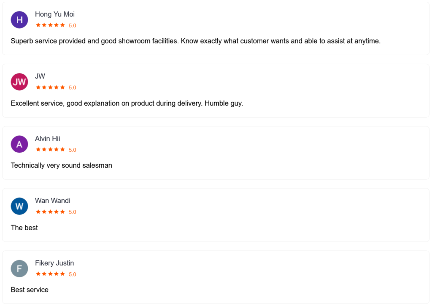
Task: Click "Technically very sound salesman" review
Action: pyautogui.click(x=62, y=165)
